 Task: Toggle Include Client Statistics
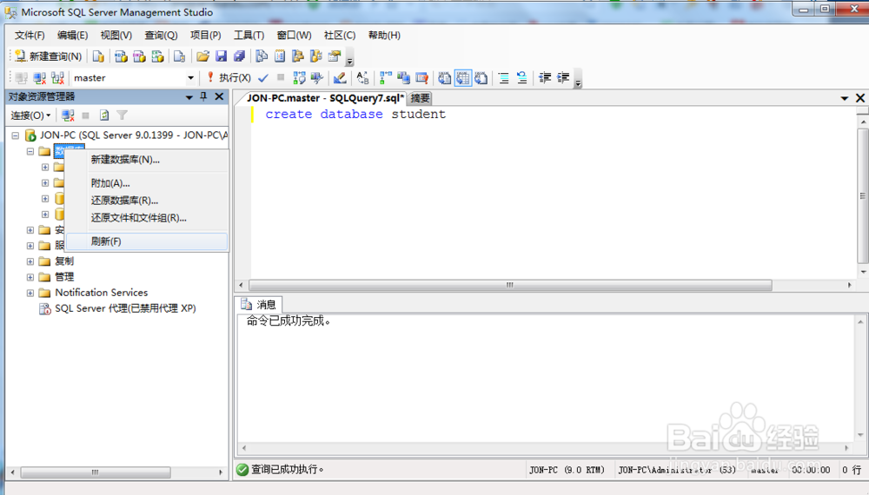[x=403, y=78]
